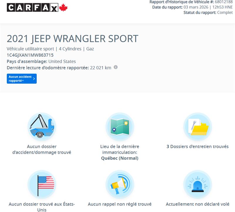Click the red maple leaf icon
This screenshot has width=235, height=212.
pyautogui.click(x=63, y=8)
